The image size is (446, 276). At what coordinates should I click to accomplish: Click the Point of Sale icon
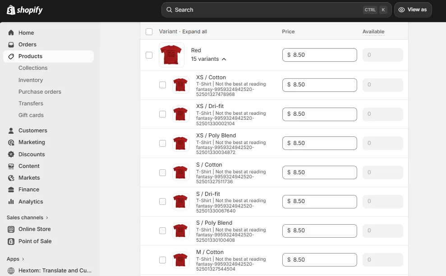pyautogui.click(x=11, y=241)
